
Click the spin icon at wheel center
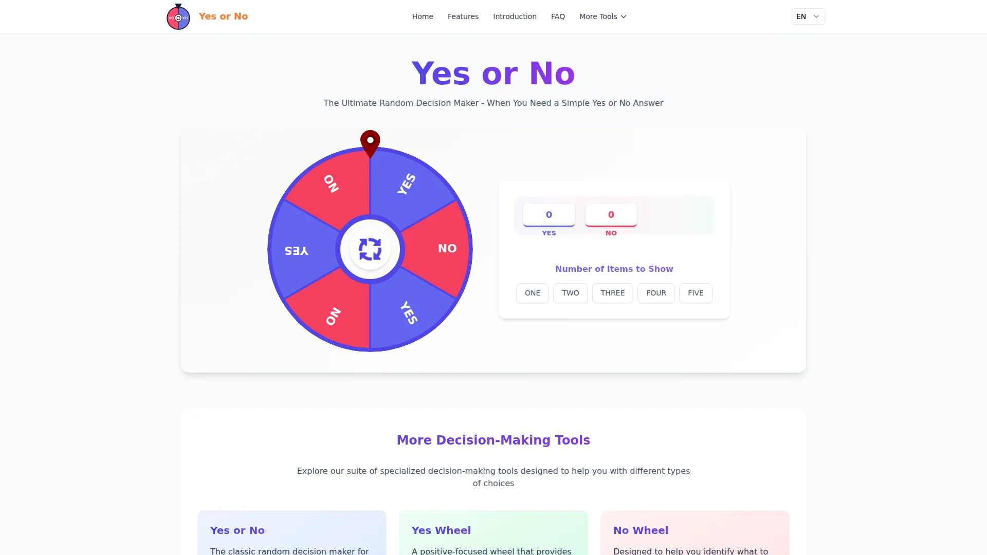(x=370, y=249)
